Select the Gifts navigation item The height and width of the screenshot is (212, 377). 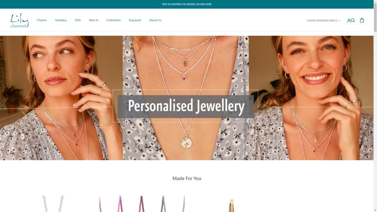(78, 20)
